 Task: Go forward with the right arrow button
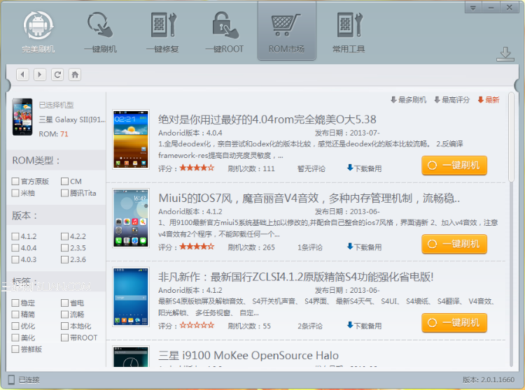pyautogui.click(x=40, y=75)
